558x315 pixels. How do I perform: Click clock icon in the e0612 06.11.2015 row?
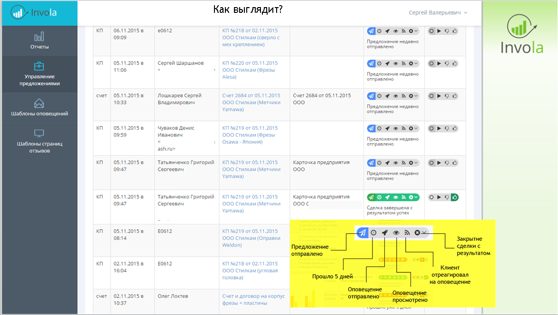tap(380, 31)
